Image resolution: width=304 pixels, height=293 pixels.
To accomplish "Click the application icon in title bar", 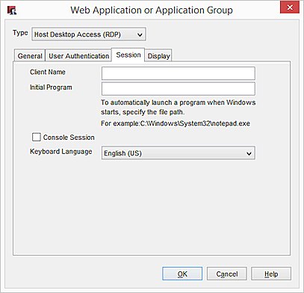I will point(12,10).
